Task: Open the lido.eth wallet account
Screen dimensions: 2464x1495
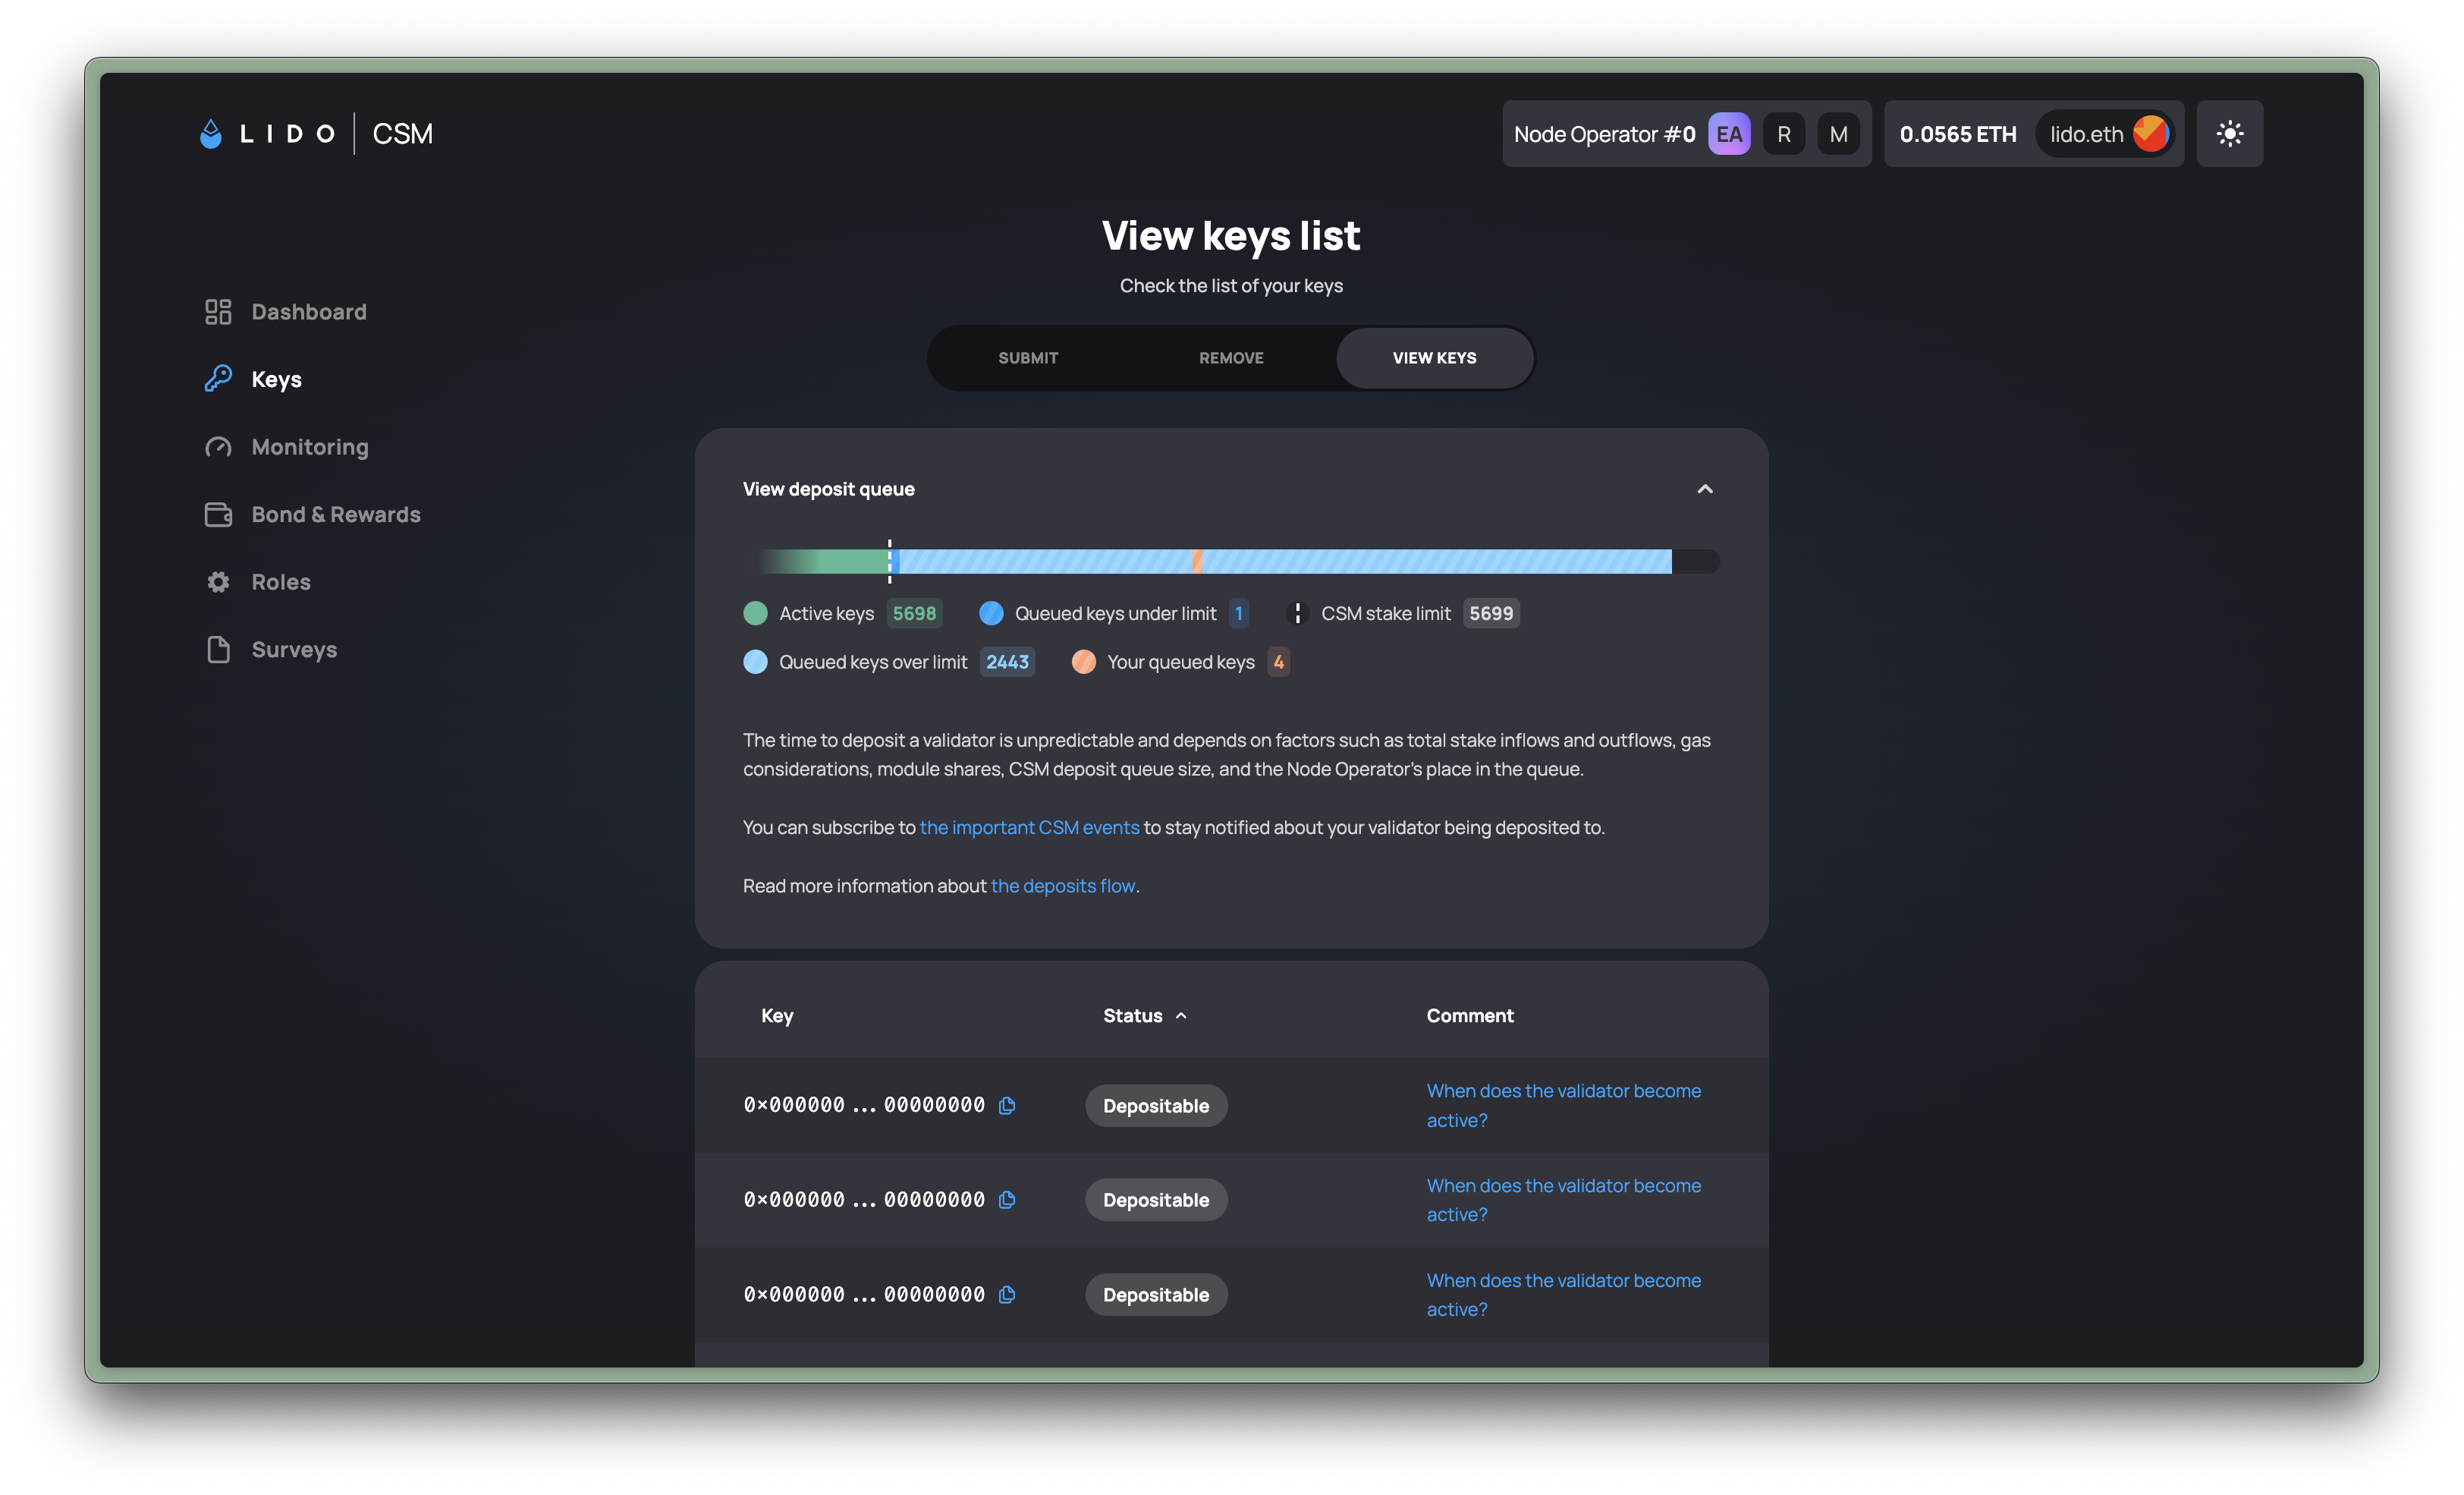Action: pos(2104,134)
